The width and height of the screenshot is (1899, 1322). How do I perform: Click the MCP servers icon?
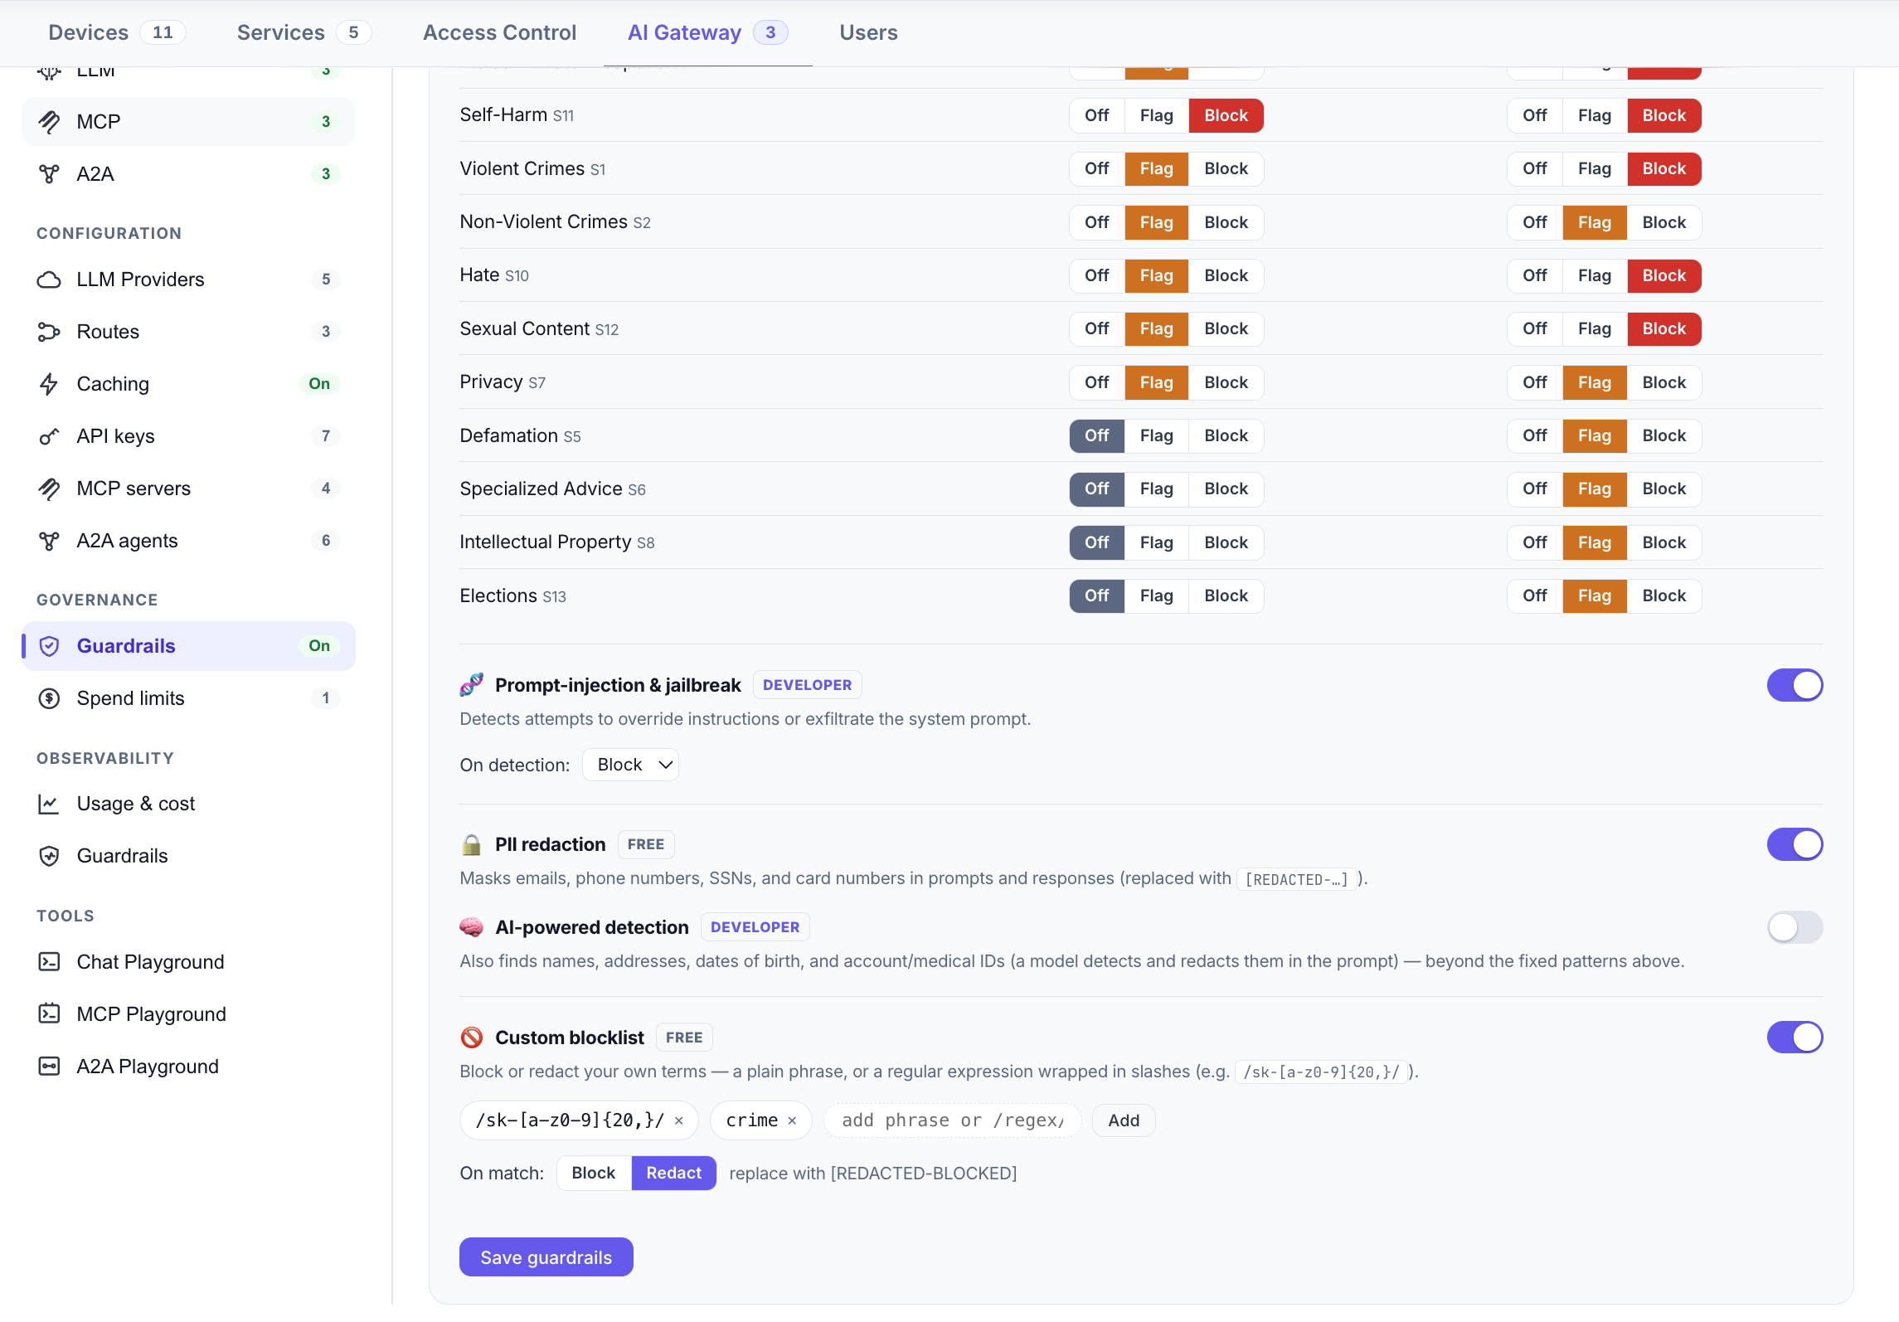pos(49,488)
